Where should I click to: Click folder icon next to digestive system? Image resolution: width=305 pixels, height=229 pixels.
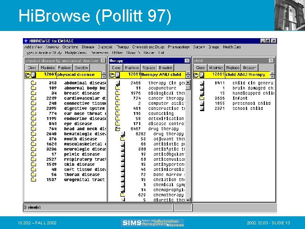click(33, 108)
